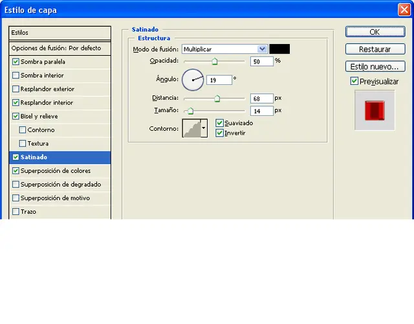The width and height of the screenshot is (414, 324).
Task: Toggle the Sombra paralela checkbox
Action: 16,62
